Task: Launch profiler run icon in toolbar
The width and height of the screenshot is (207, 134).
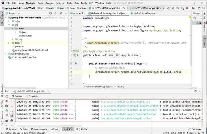Action: [x=182, y=8]
